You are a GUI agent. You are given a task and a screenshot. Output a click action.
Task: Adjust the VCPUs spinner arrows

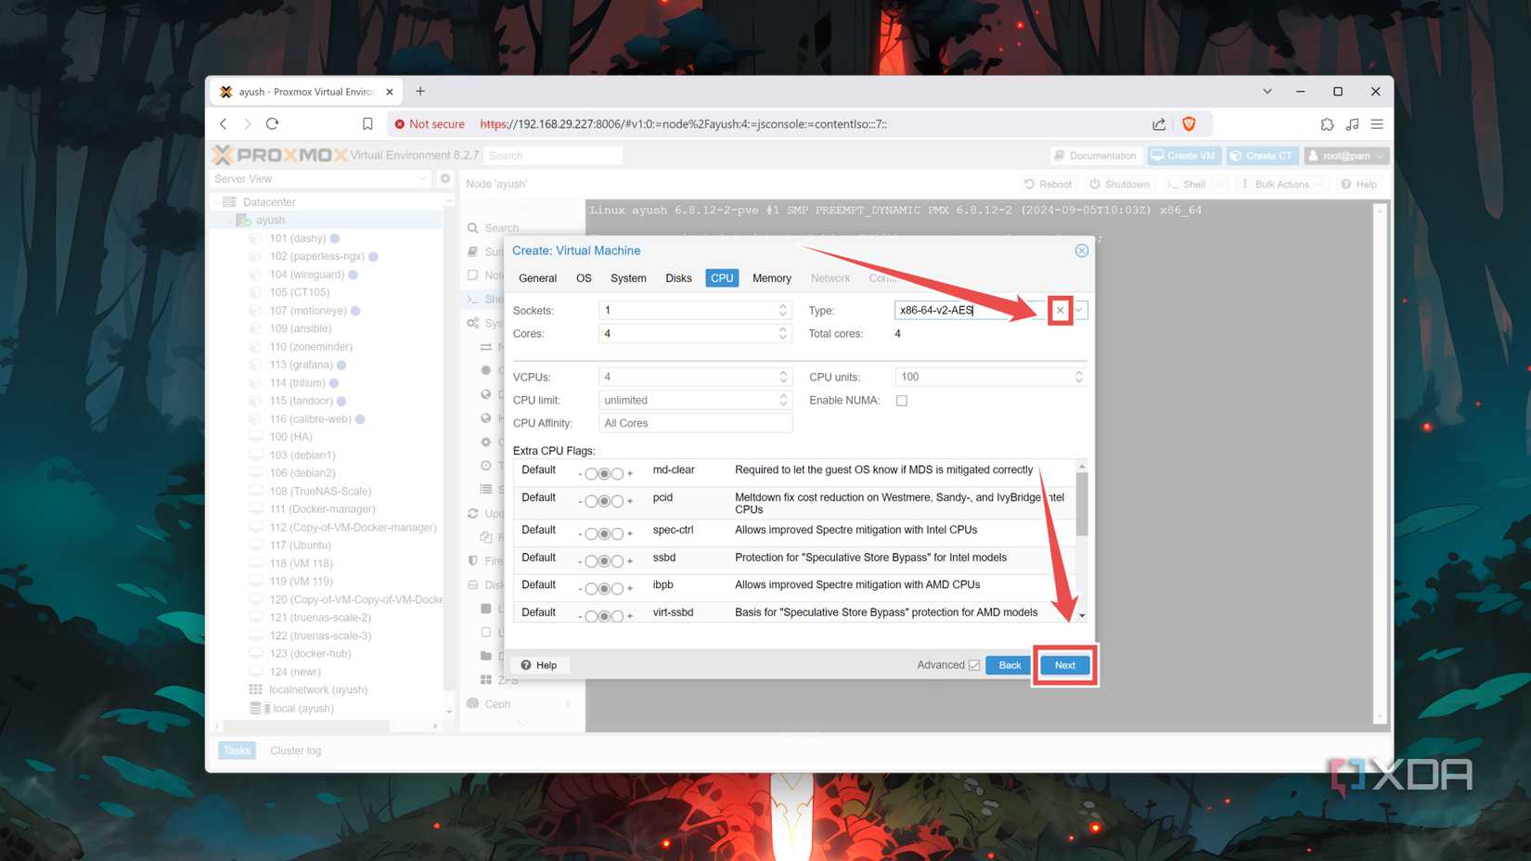(783, 377)
